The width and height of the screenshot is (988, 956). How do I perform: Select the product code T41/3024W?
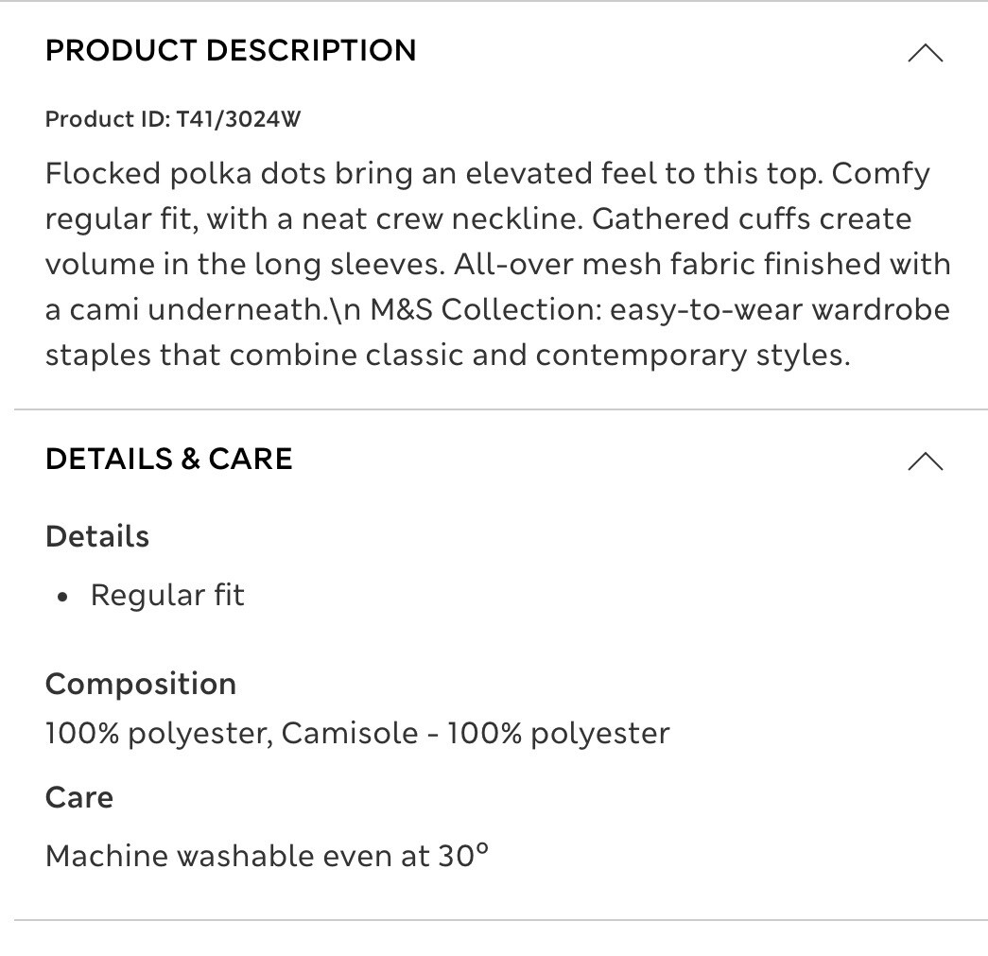(x=238, y=119)
